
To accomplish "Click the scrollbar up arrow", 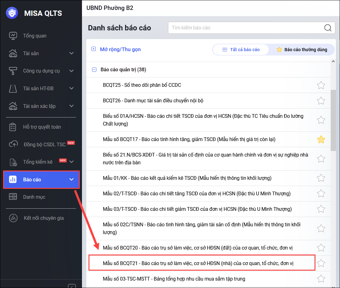I will (x=333, y=61).
